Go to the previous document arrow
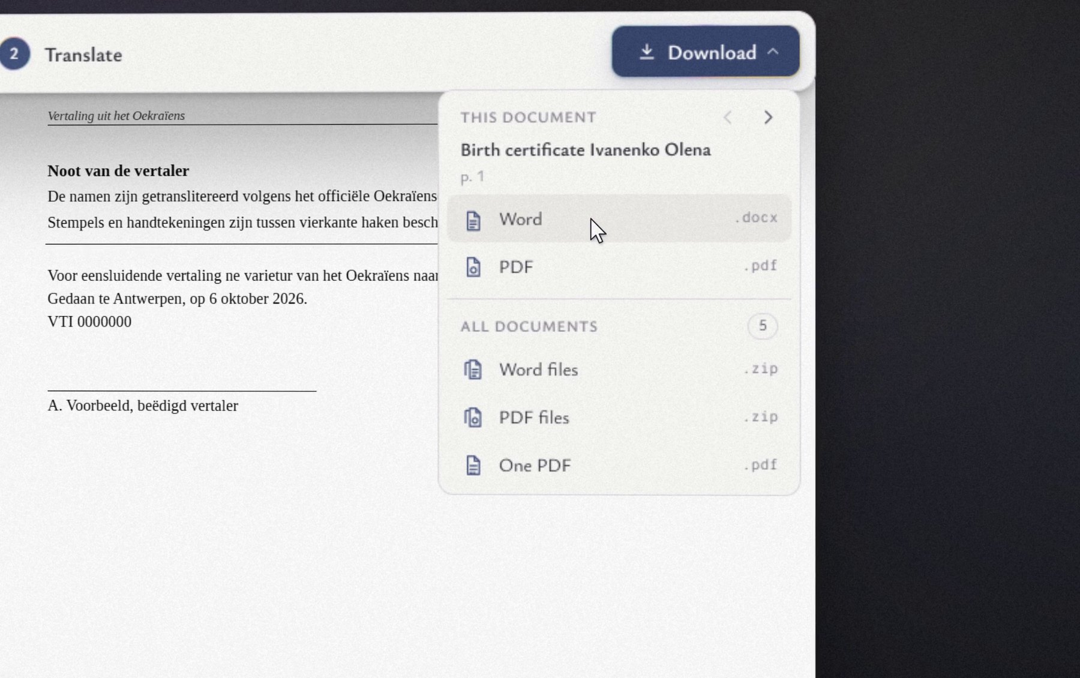The height and width of the screenshot is (678, 1080). point(727,117)
